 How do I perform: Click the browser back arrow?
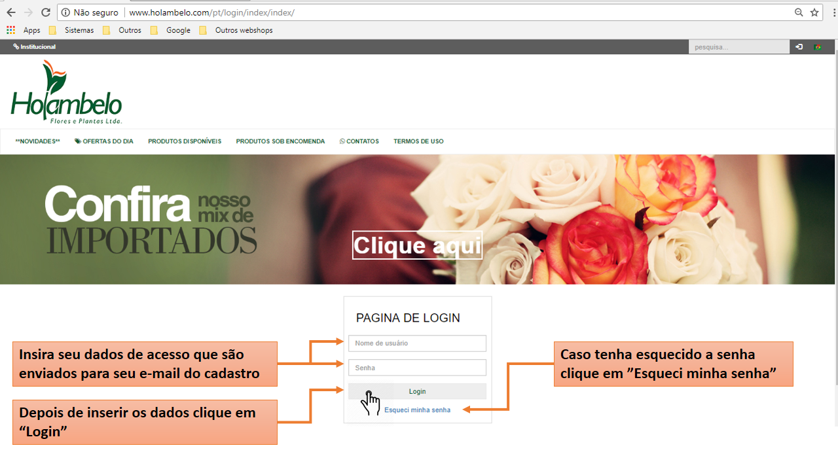(10, 12)
